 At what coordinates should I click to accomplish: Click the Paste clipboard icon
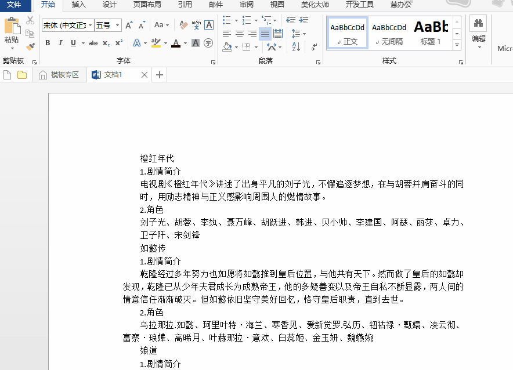pyautogui.click(x=12, y=26)
